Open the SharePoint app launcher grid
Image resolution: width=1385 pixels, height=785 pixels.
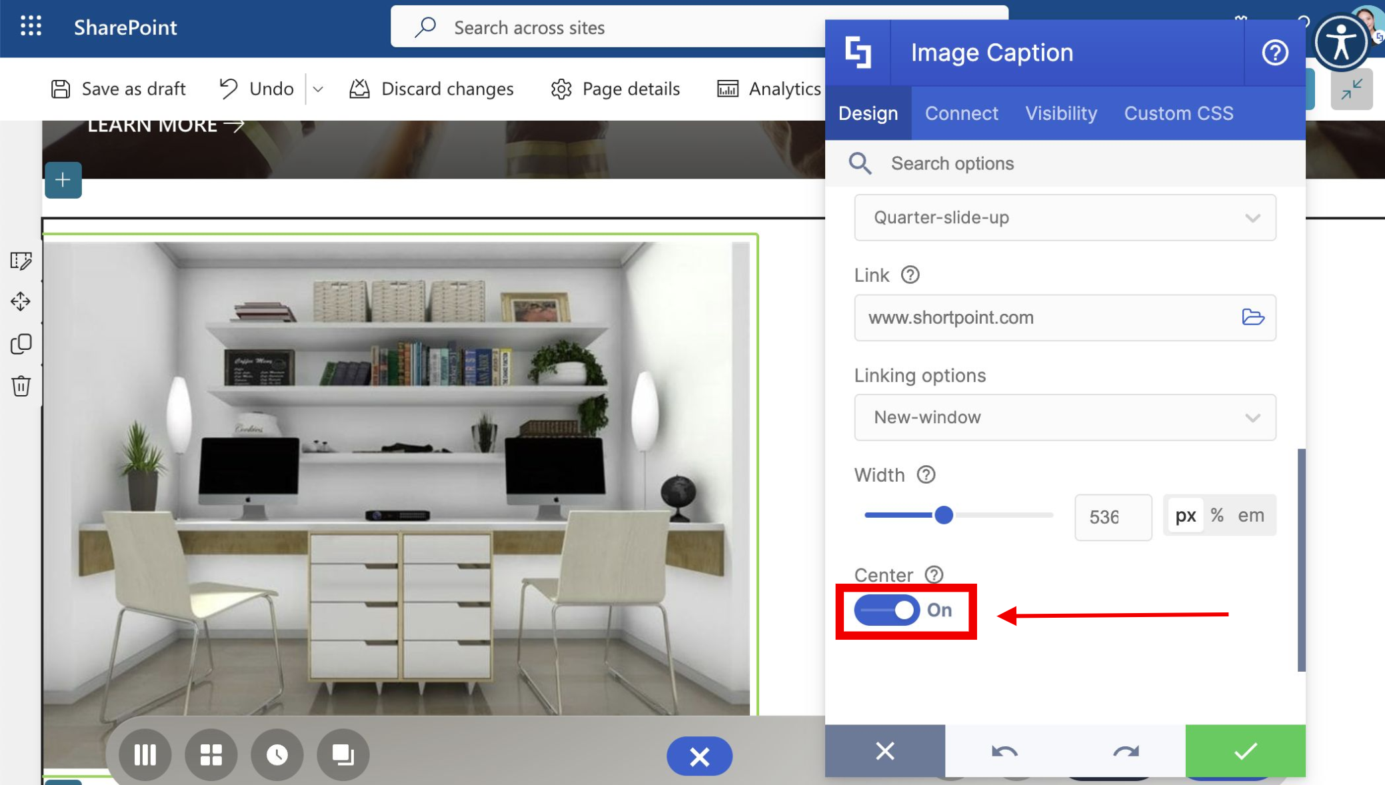click(31, 27)
